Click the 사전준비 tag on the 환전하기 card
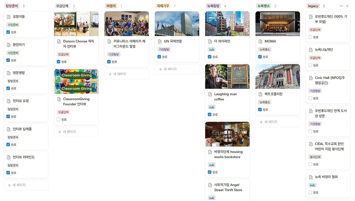Viewport: 355px width, 201px height. pyautogui.click(x=13, y=53)
